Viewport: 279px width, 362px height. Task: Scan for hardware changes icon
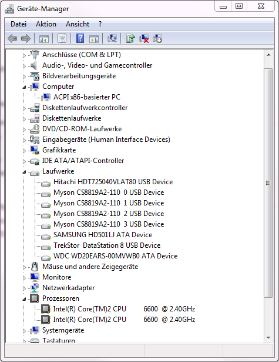112,38
